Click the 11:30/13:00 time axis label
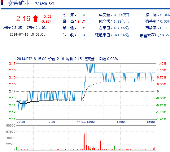Viewport: 170px width, 152px height. point(86,122)
